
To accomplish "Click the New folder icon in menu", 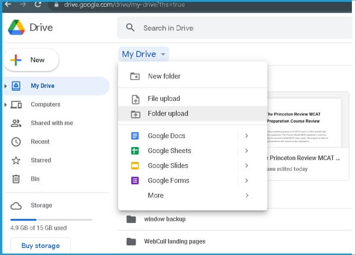I will (x=135, y=76).
